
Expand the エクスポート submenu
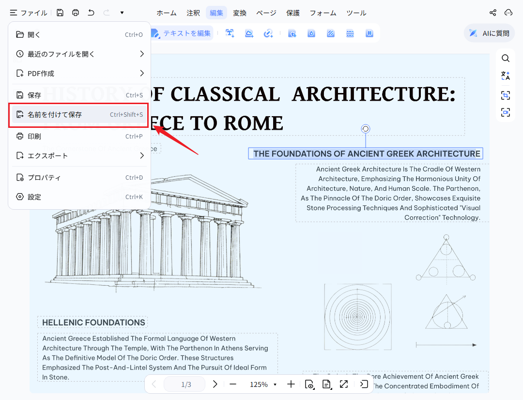point(79,156)
